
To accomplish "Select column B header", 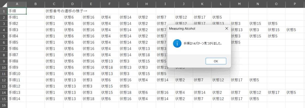I will tap(35, 4).
